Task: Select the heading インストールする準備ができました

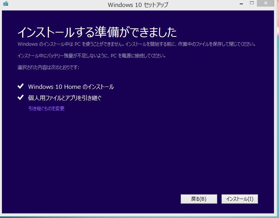Action: coord(97,32)
